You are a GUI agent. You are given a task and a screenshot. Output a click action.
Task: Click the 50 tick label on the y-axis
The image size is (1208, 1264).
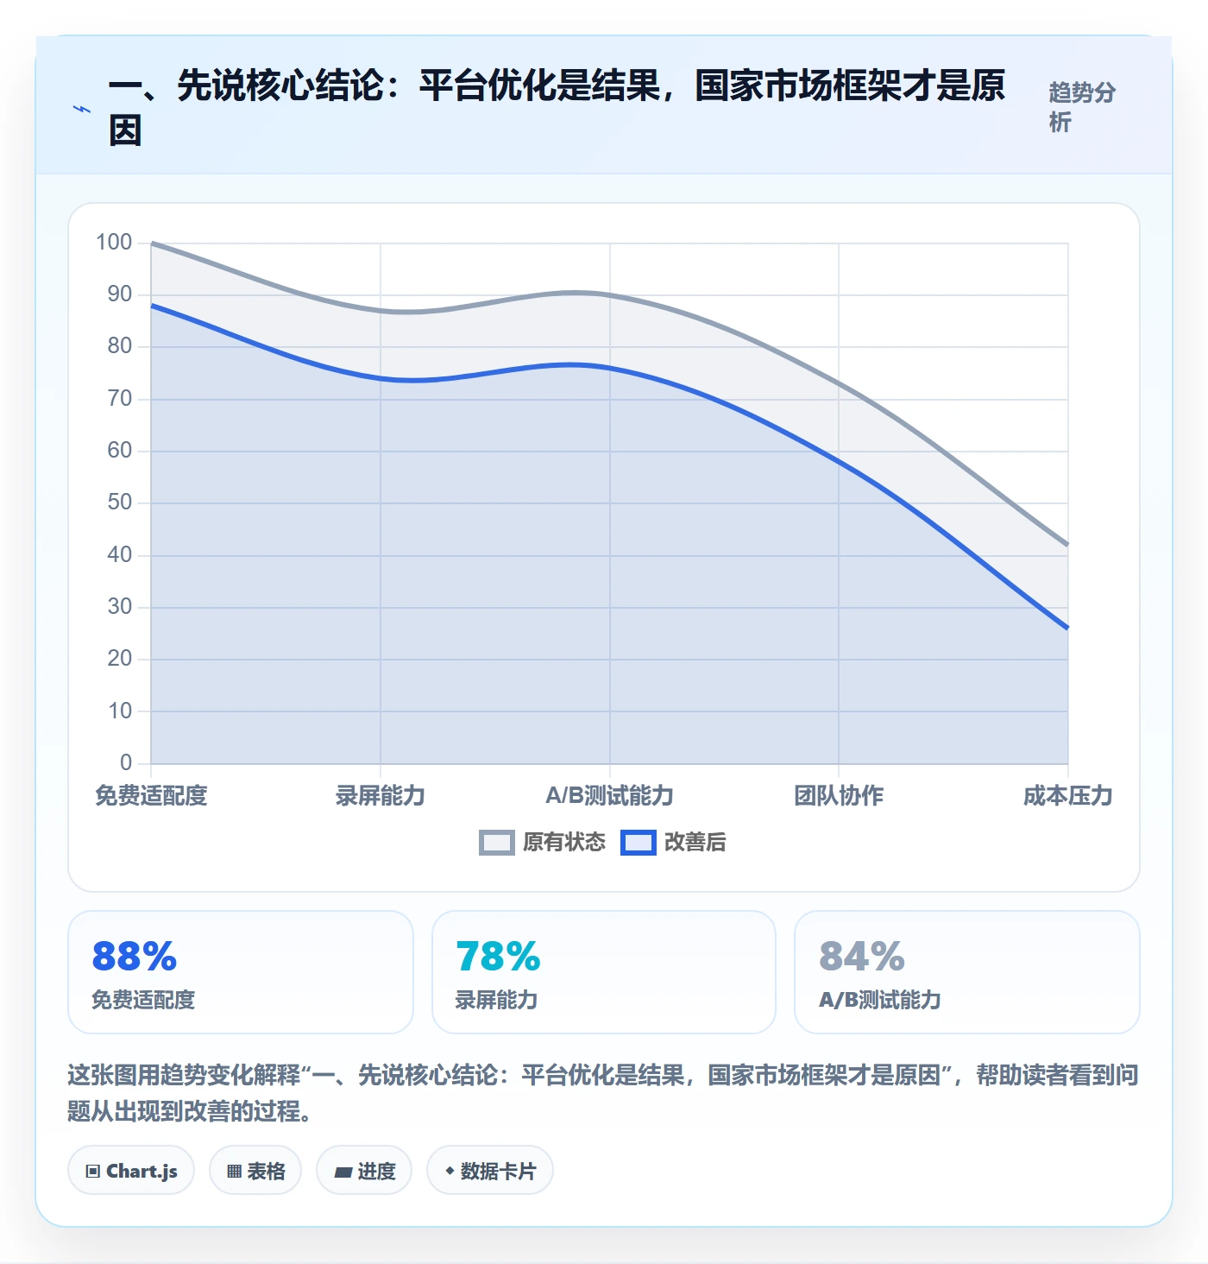[x=120, y=502]
